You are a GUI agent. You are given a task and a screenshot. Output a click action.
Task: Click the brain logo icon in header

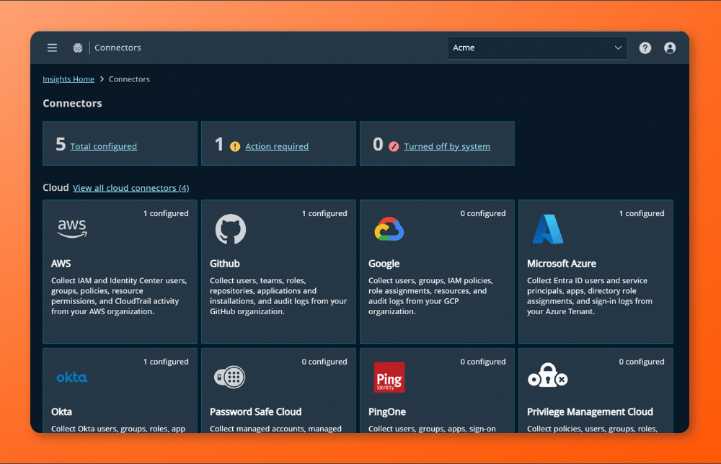[x=78, y=48]
